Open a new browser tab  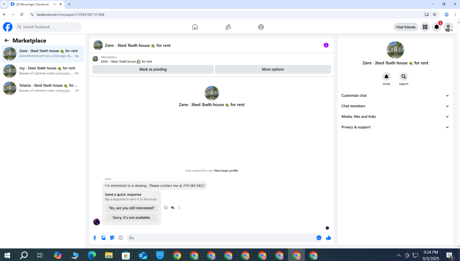coord(69,4)
